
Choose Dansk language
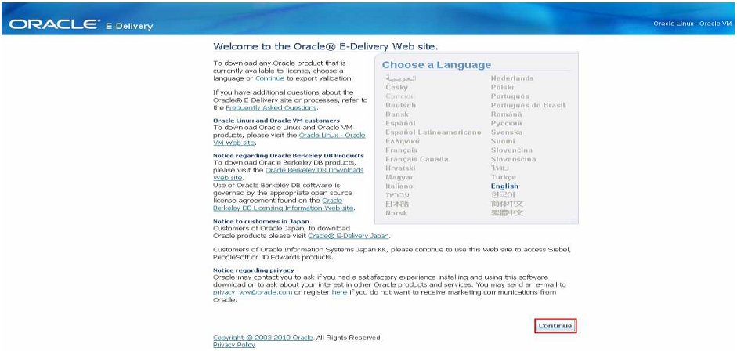(x=397, y=114)
